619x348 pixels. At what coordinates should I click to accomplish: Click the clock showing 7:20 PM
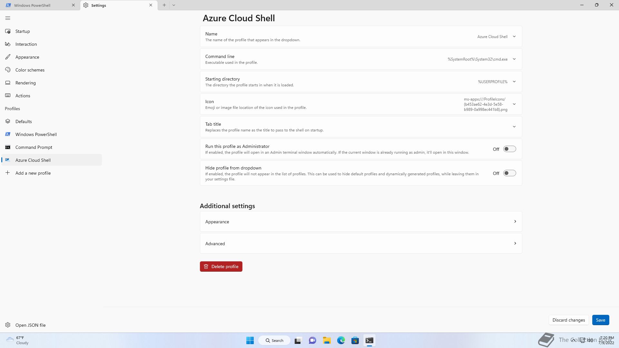click(606, 340)
